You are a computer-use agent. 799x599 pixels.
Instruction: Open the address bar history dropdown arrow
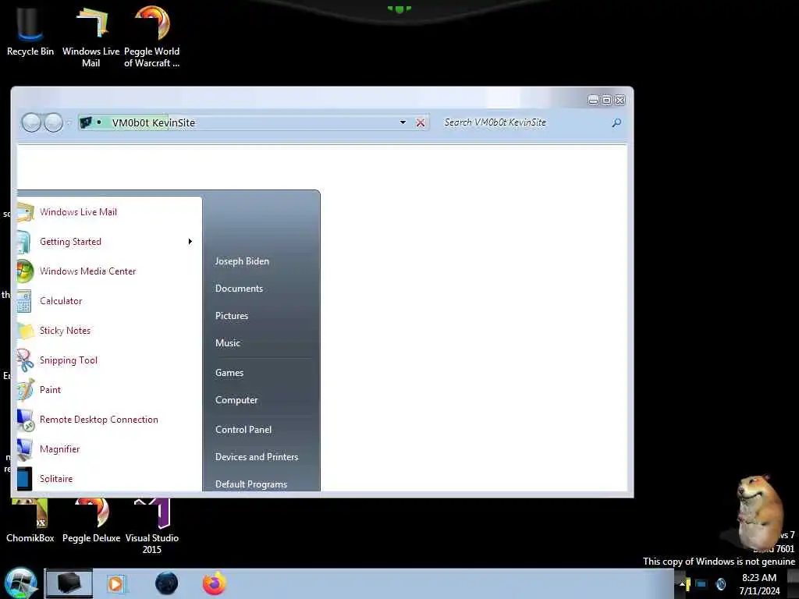(x=403, y=122)
